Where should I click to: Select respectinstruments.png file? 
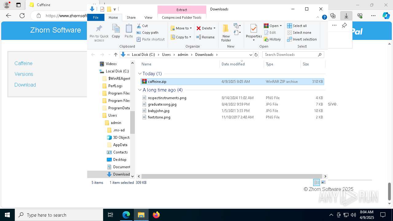tap(232, 98)
